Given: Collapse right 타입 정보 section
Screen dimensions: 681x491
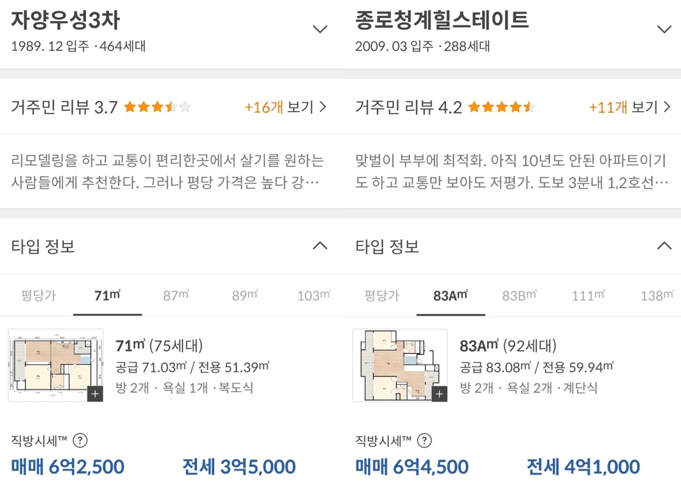Looking at the screenshot, I should pos(664,246).
